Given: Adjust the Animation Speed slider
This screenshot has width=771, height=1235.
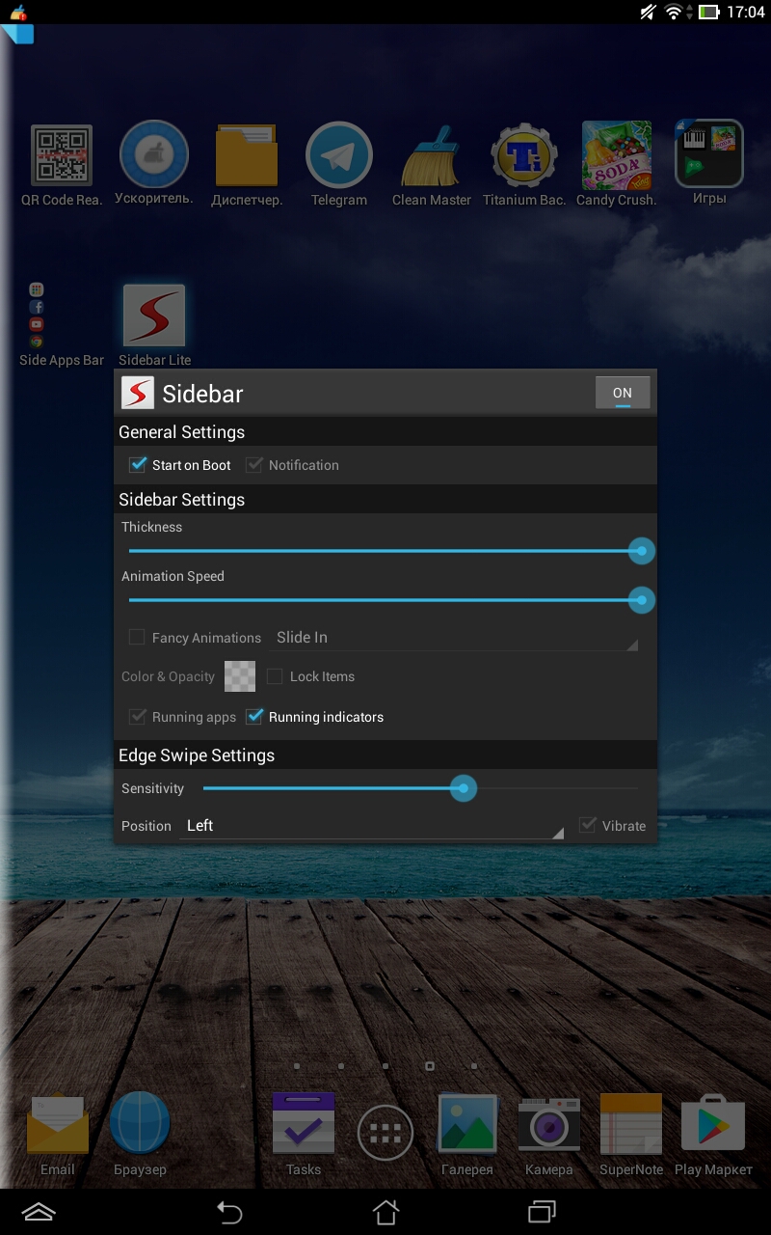Looking at the screenshot, I should pyautogui.click(x=385, y=600).
